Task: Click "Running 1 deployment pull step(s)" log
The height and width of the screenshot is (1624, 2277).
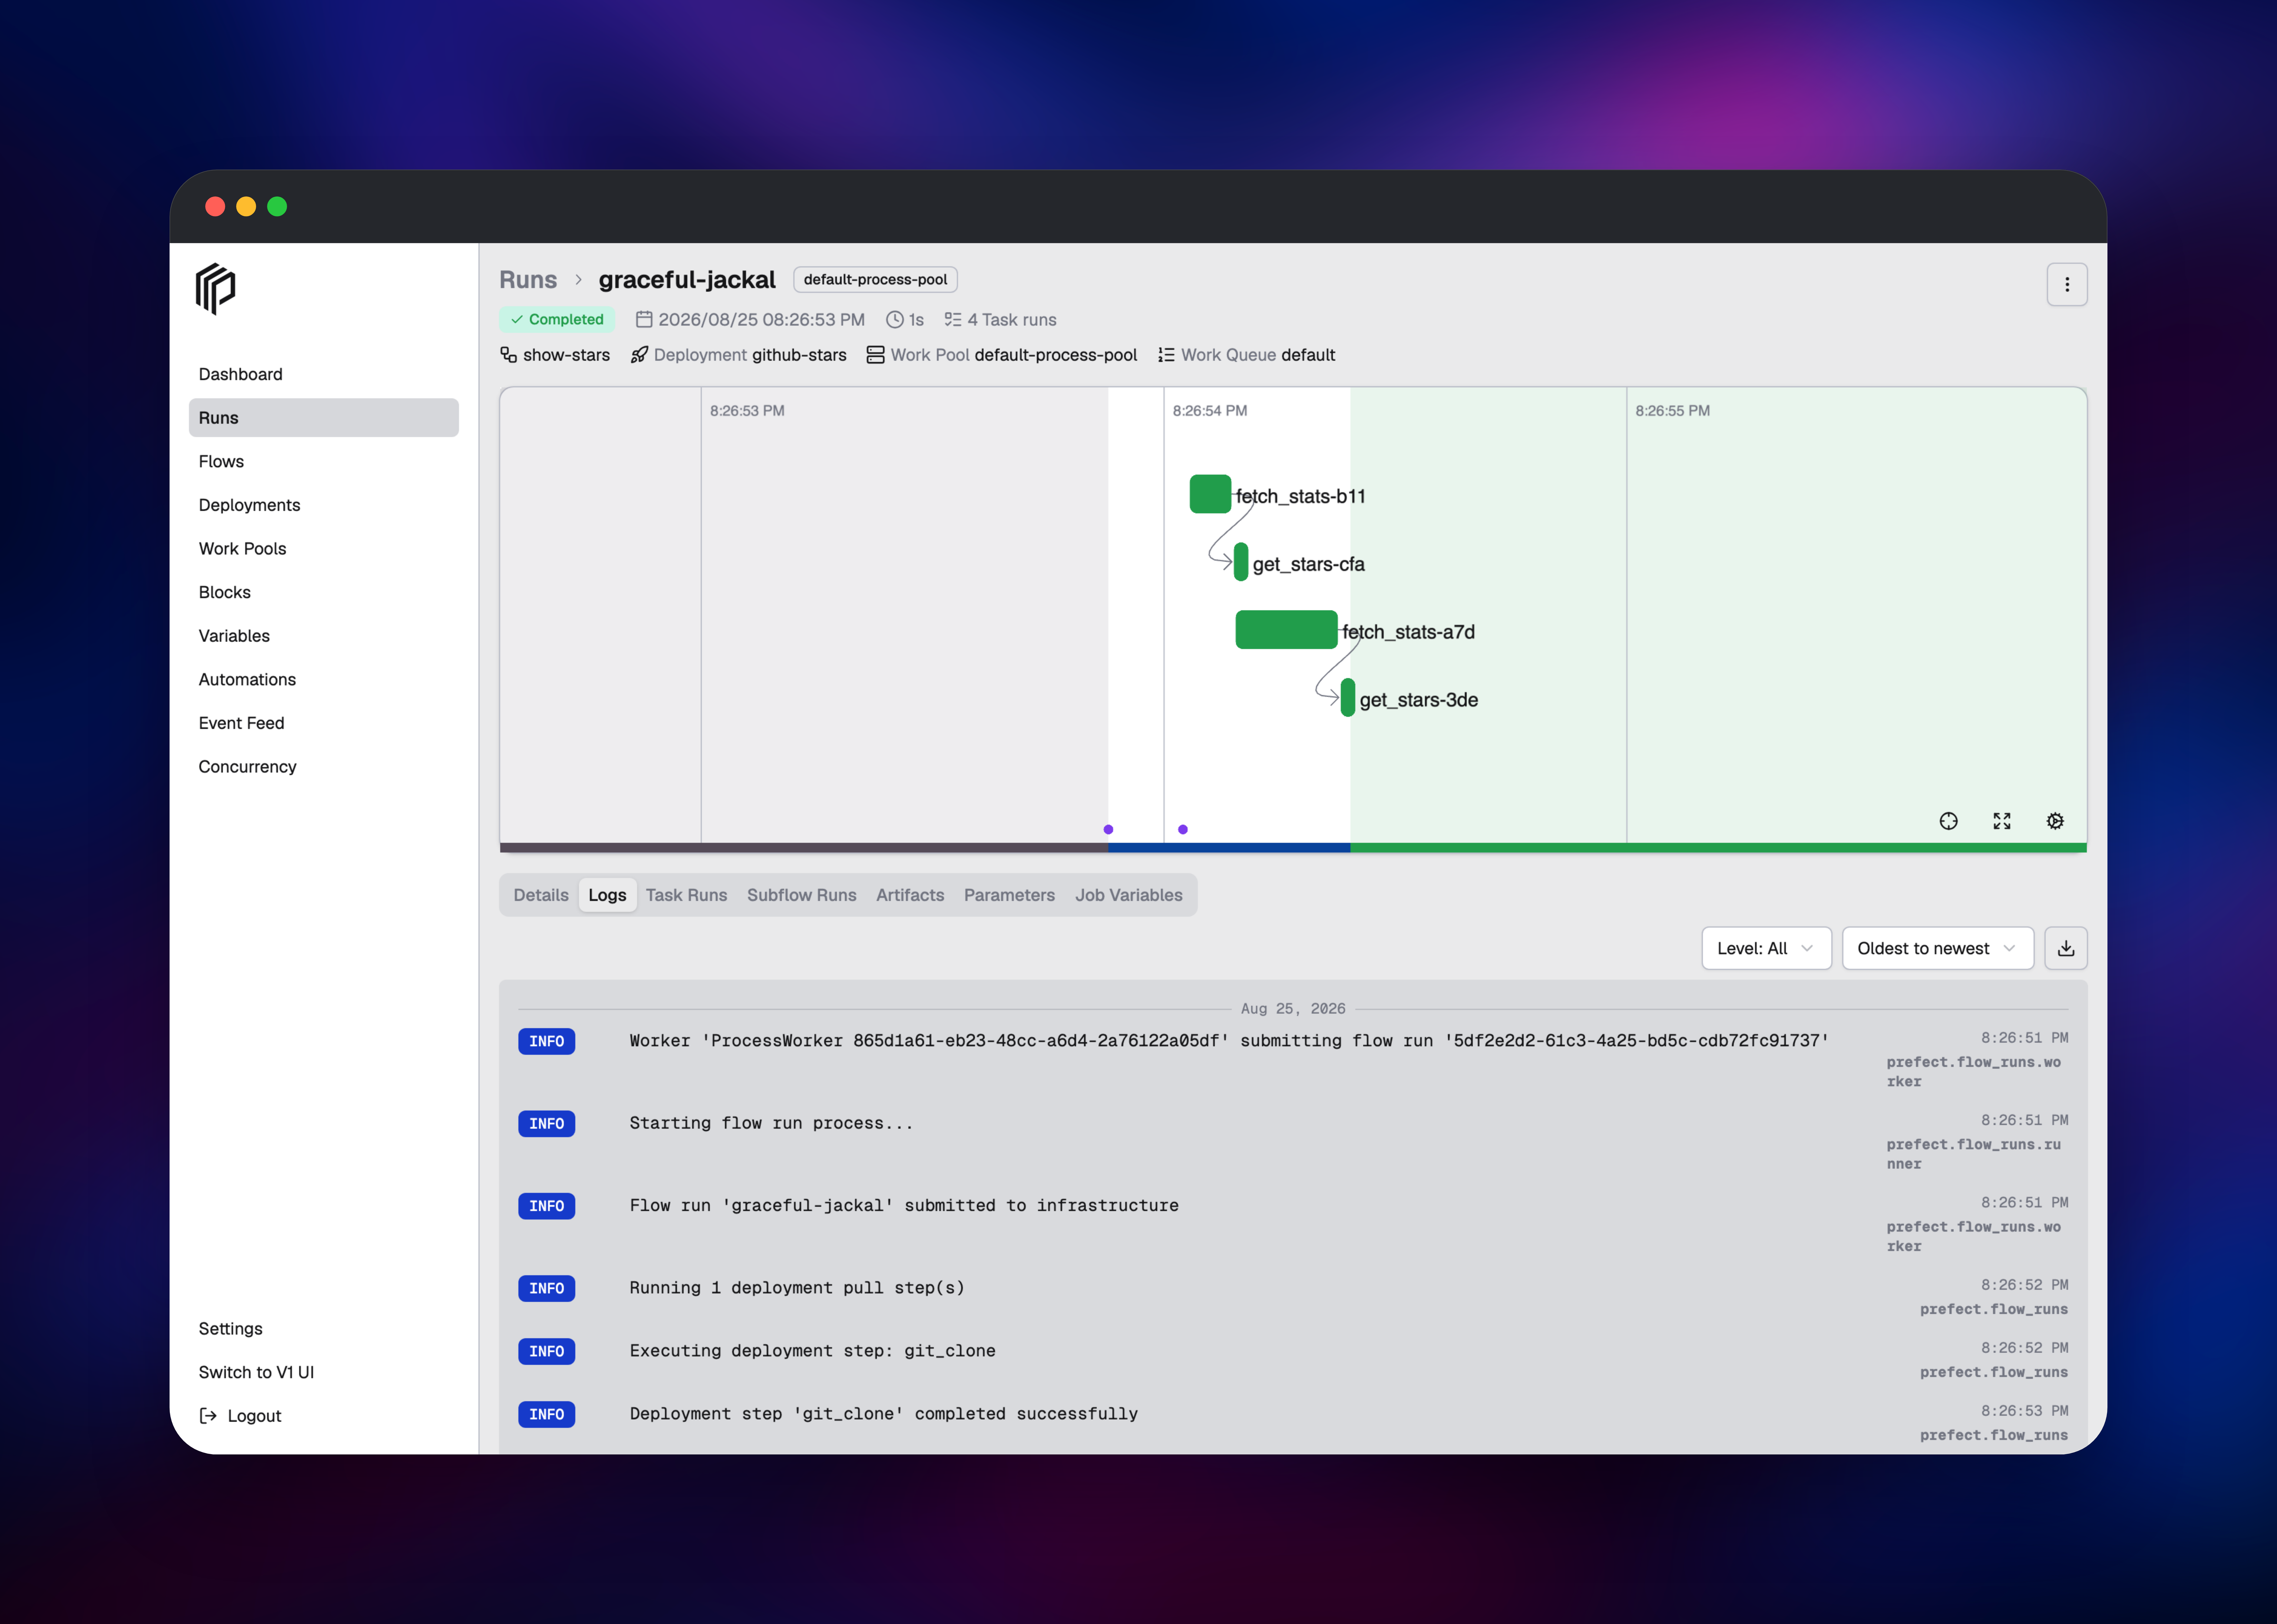Action: click(x=797, y=1288)
